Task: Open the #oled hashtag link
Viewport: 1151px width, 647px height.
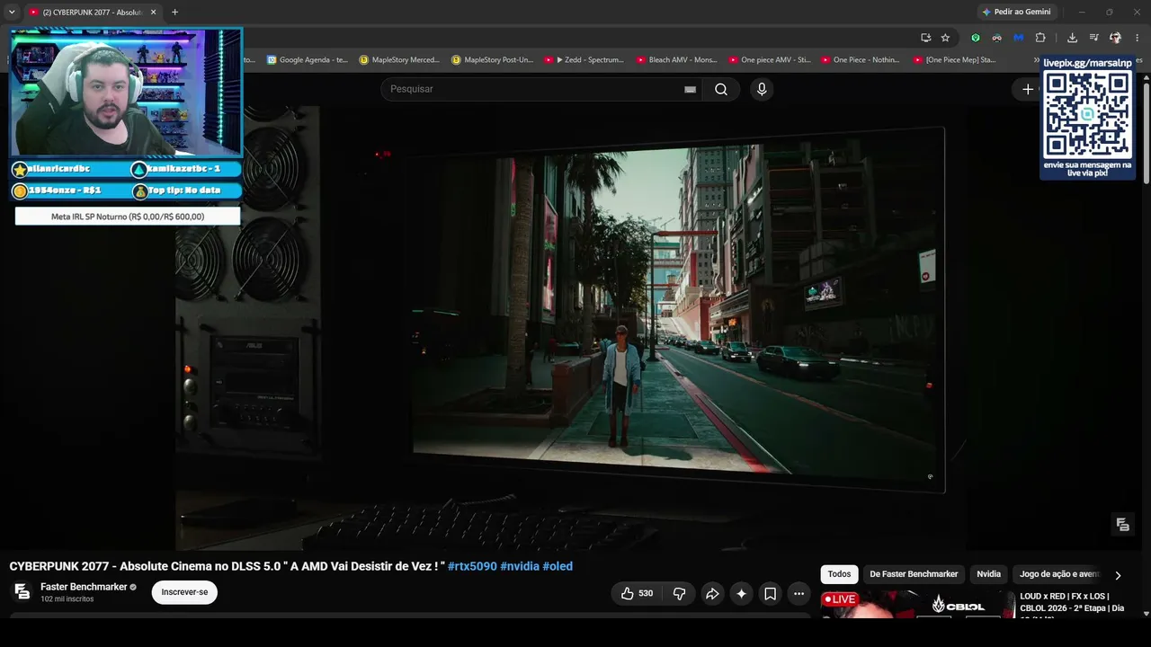Action: (x=558, y=566)
